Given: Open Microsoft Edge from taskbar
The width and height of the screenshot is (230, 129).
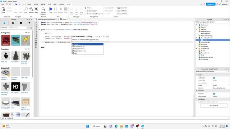Looking at the screenshot, I should click(116, 126).
